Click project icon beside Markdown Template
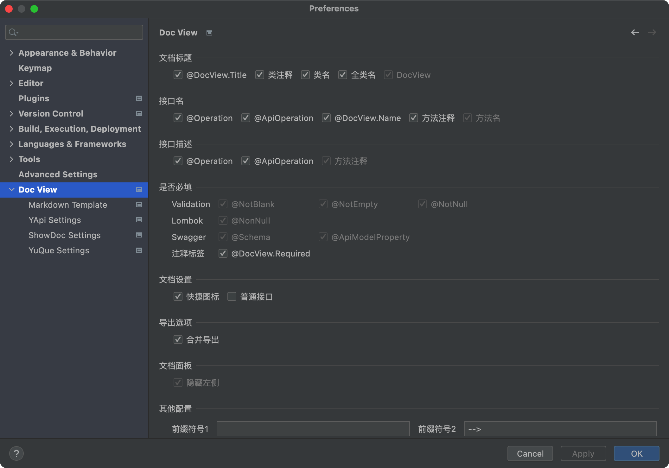This screenshot has height=468, width=669. tap(139, 205)
